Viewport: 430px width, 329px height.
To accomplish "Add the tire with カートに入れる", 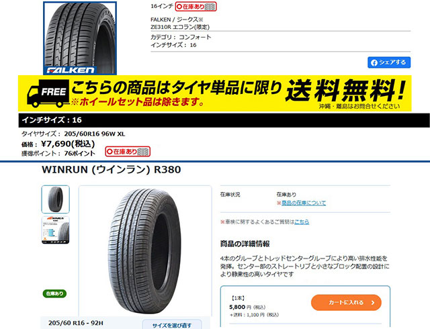I will click(346, 303).
